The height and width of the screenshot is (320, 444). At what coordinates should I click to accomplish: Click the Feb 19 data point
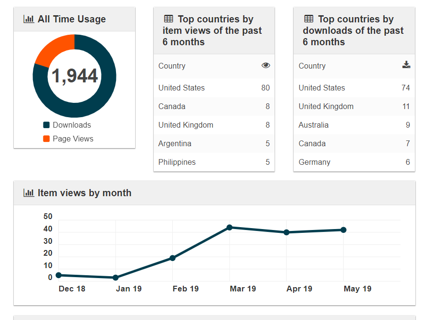tap(172, 258)
